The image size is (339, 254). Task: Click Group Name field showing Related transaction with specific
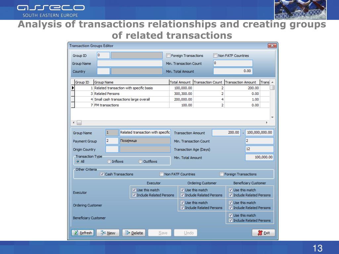pos(145,132)
